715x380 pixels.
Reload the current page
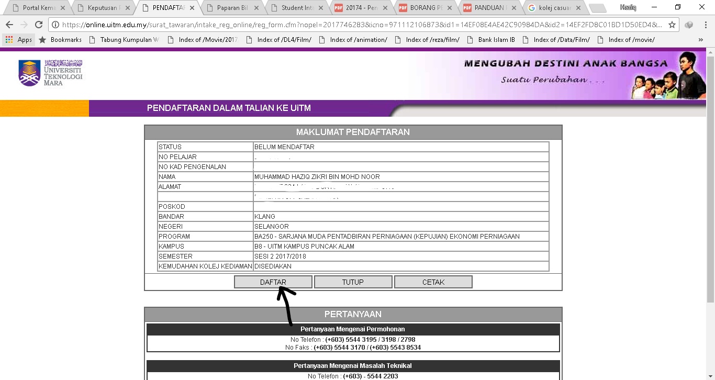[38, 25]
